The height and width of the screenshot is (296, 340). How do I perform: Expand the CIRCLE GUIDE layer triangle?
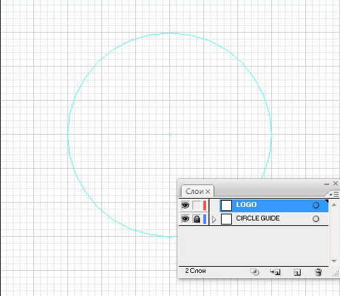(x=214, y=219)
